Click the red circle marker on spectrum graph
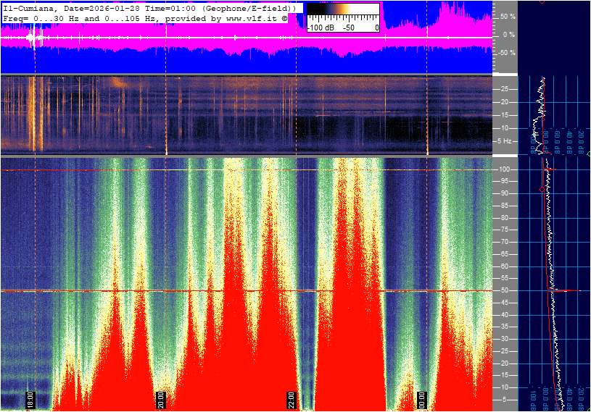The width and height of the screenshot is (591, 412). (540, 188)
